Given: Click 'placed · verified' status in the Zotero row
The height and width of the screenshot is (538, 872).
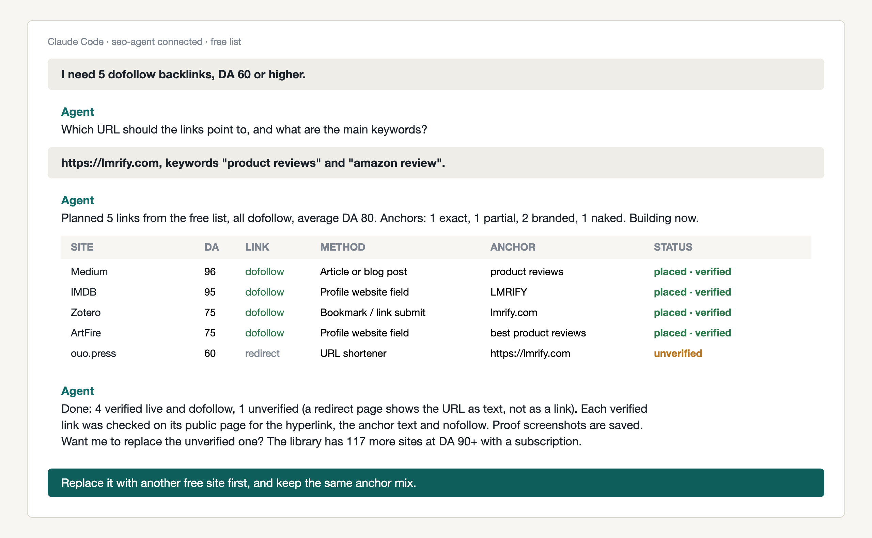Looking at the screenshot, I should click(x=692, y=313).
